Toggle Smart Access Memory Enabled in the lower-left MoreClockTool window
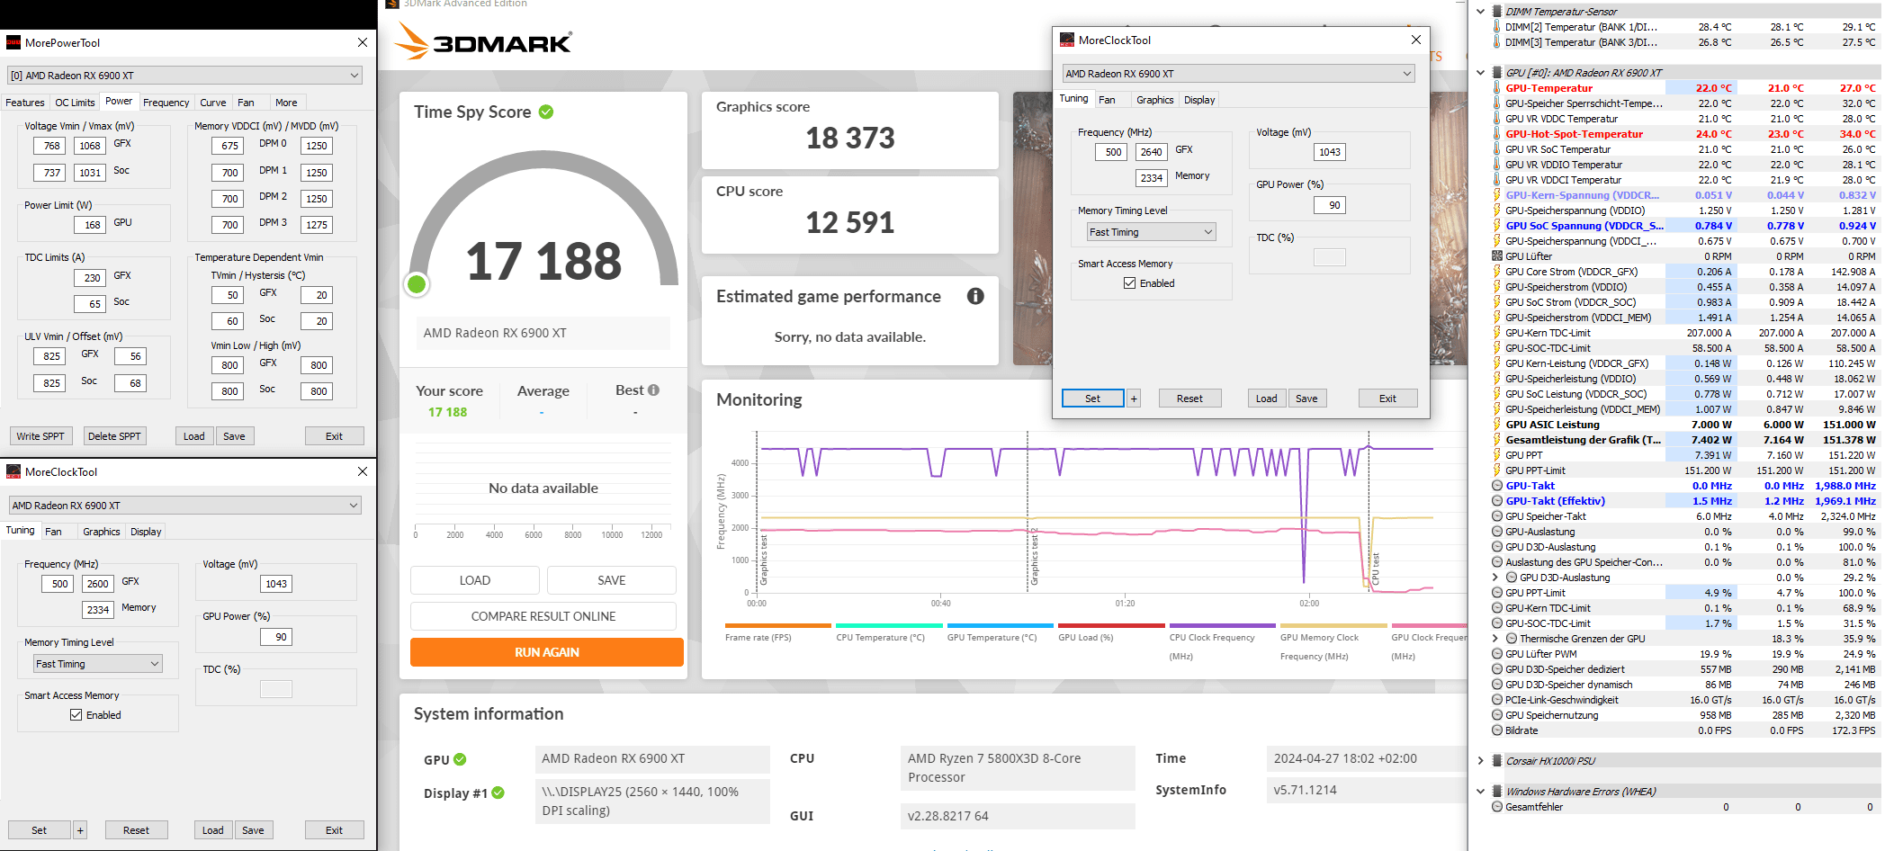1885x851 pixels. click(76, 715)
